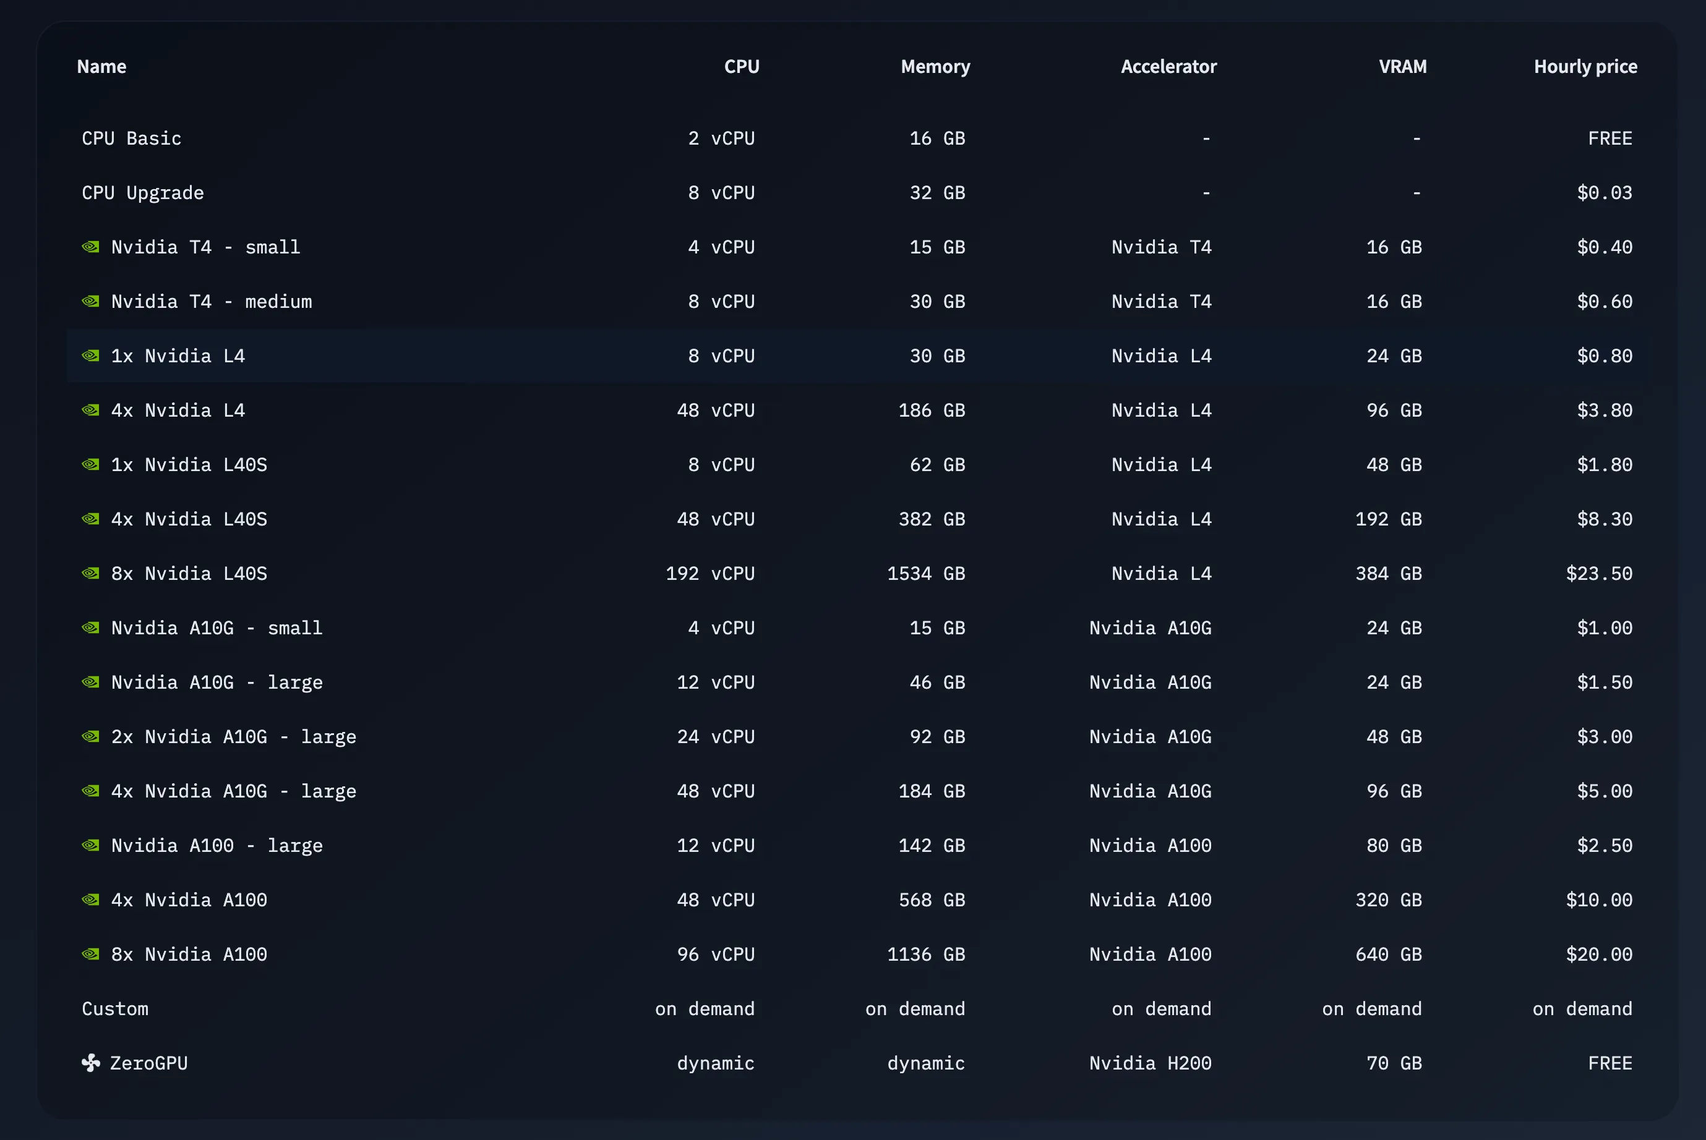Click the Nvidia logo on 8x Nvidia L40S row
The width and height of the screenshot is (1706, 1140).
(x=90, y=574)
